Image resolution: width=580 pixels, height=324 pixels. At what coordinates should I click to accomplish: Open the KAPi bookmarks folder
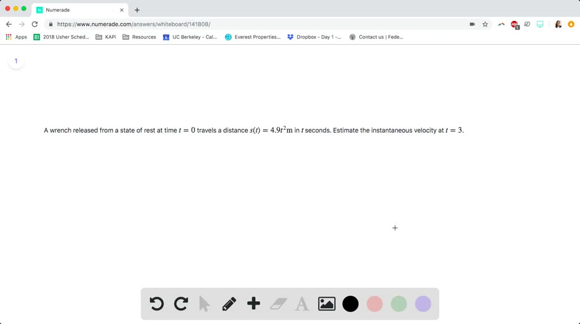coord(106,37)
